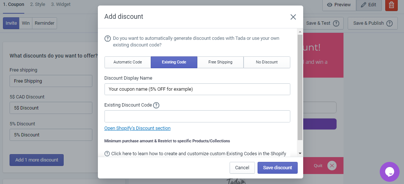Screen dimensions: 404x184
Task: Click help icon next to Save & Test
Action: [336, 24]
